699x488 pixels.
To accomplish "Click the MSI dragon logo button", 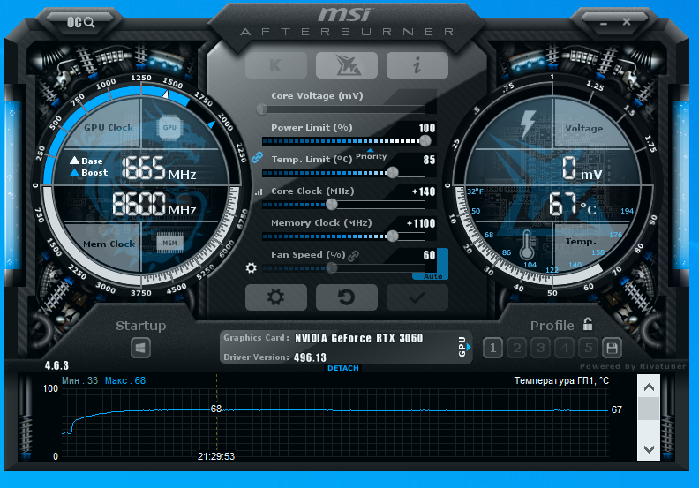I will (x=346, y=65).
